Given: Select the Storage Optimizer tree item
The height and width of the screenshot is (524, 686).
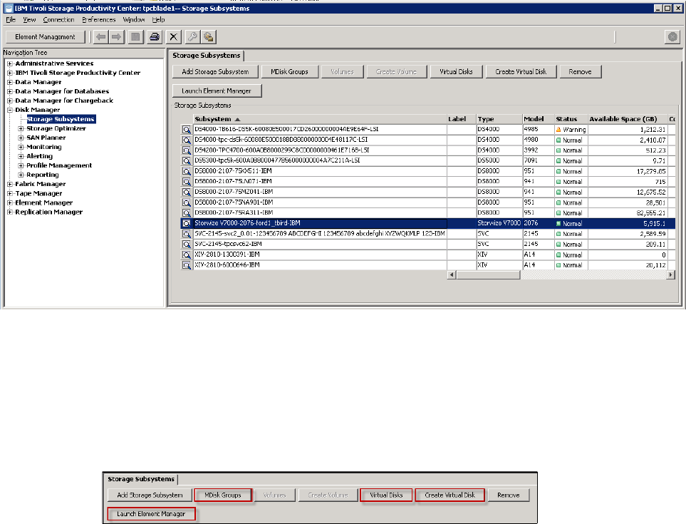Looking at the screenshot, I should click(56, 128).
